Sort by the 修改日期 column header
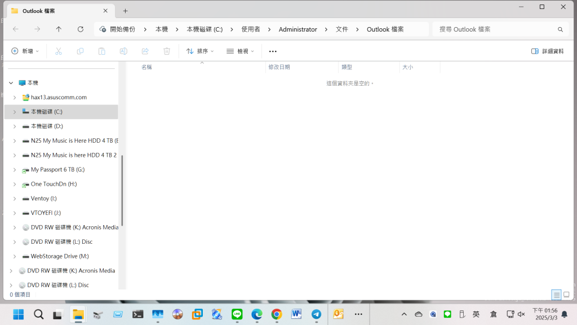The height and width of the screenshot is (325, 577). (279, 67)
